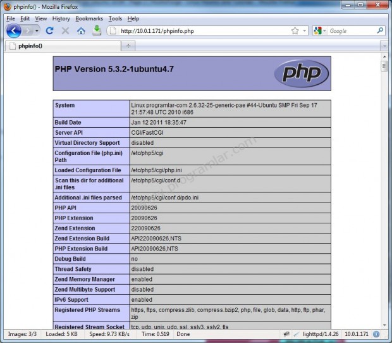The image size is (392, 343).
Task: Expand the URL bar history dropdown
Action: 305,30
